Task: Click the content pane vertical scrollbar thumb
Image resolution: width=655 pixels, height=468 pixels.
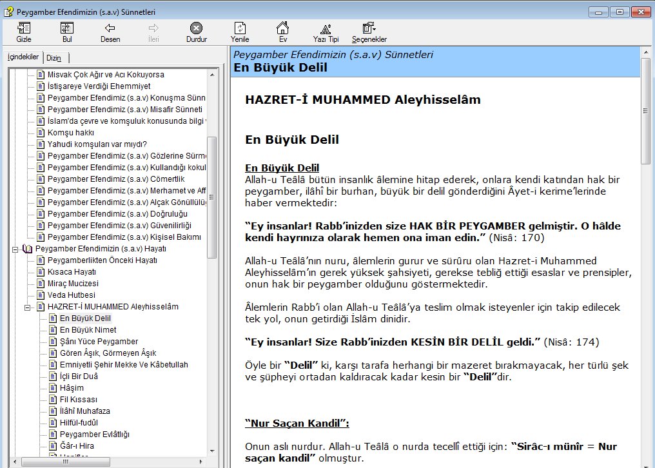Action: coord(646,110)
